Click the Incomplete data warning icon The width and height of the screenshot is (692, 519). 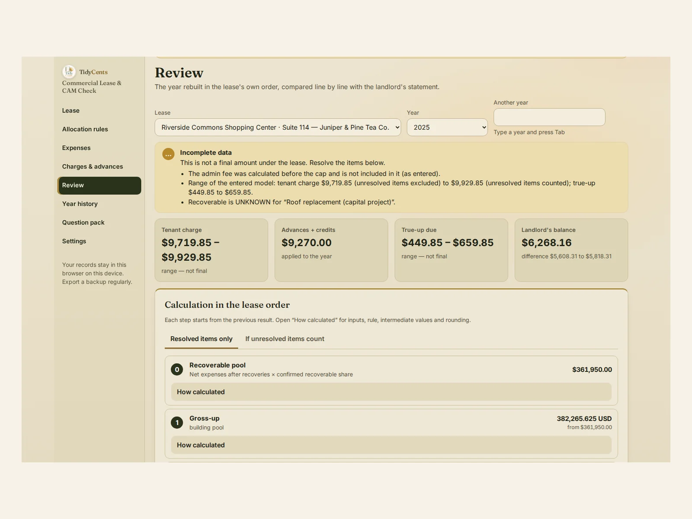point(168,154)
